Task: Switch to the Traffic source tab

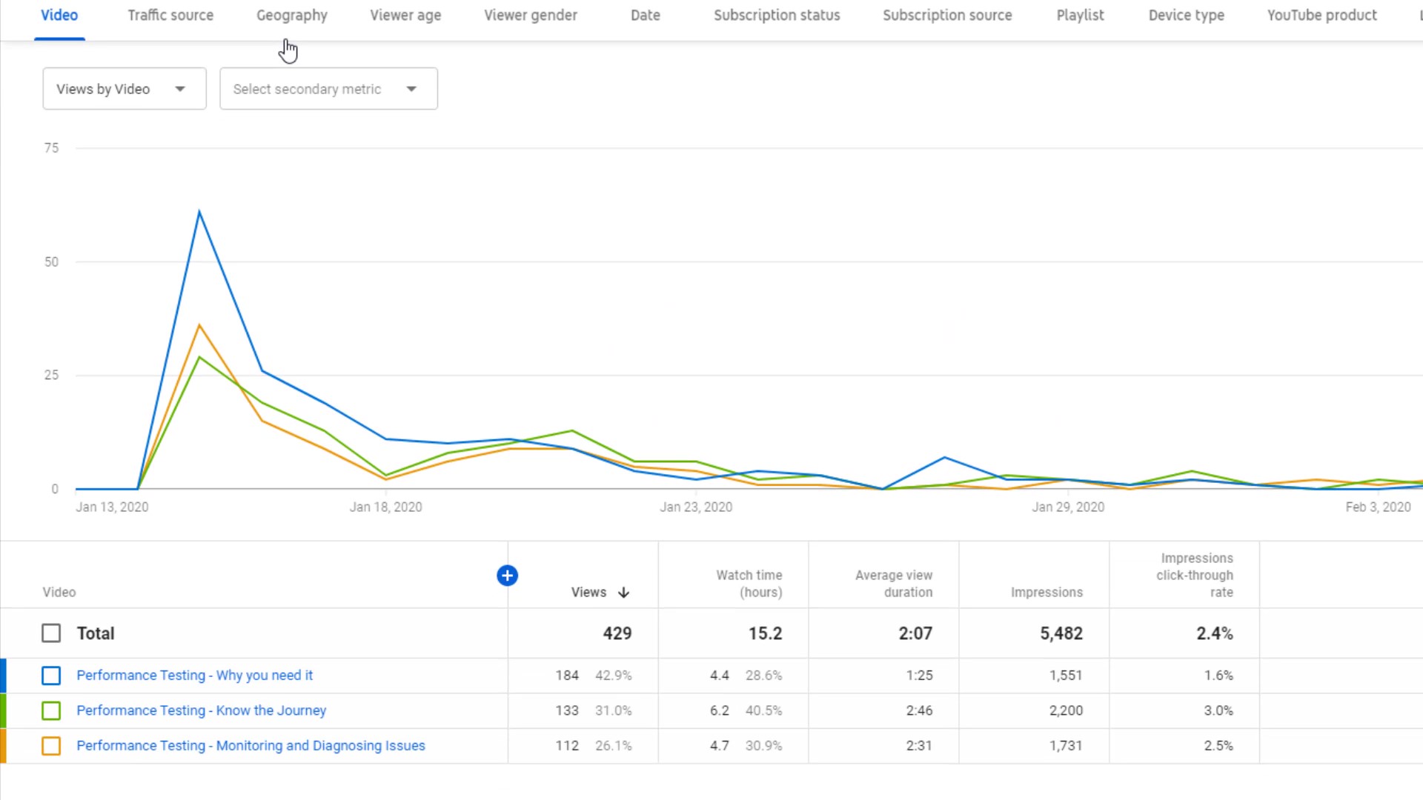Action: click(x=170, y=16)
